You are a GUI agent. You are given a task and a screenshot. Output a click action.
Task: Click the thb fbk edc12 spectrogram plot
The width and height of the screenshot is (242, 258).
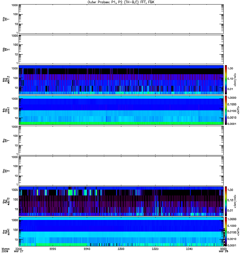(x=121, y=80)
